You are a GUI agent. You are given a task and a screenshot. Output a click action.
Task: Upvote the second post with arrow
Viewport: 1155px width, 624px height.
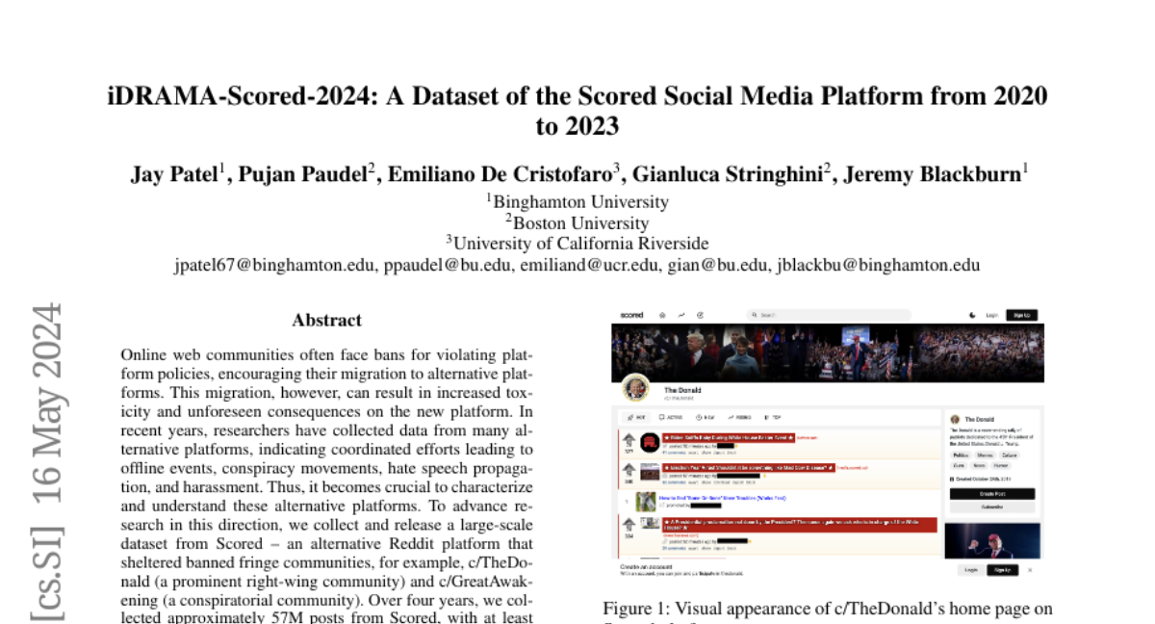tap(627, 468)
